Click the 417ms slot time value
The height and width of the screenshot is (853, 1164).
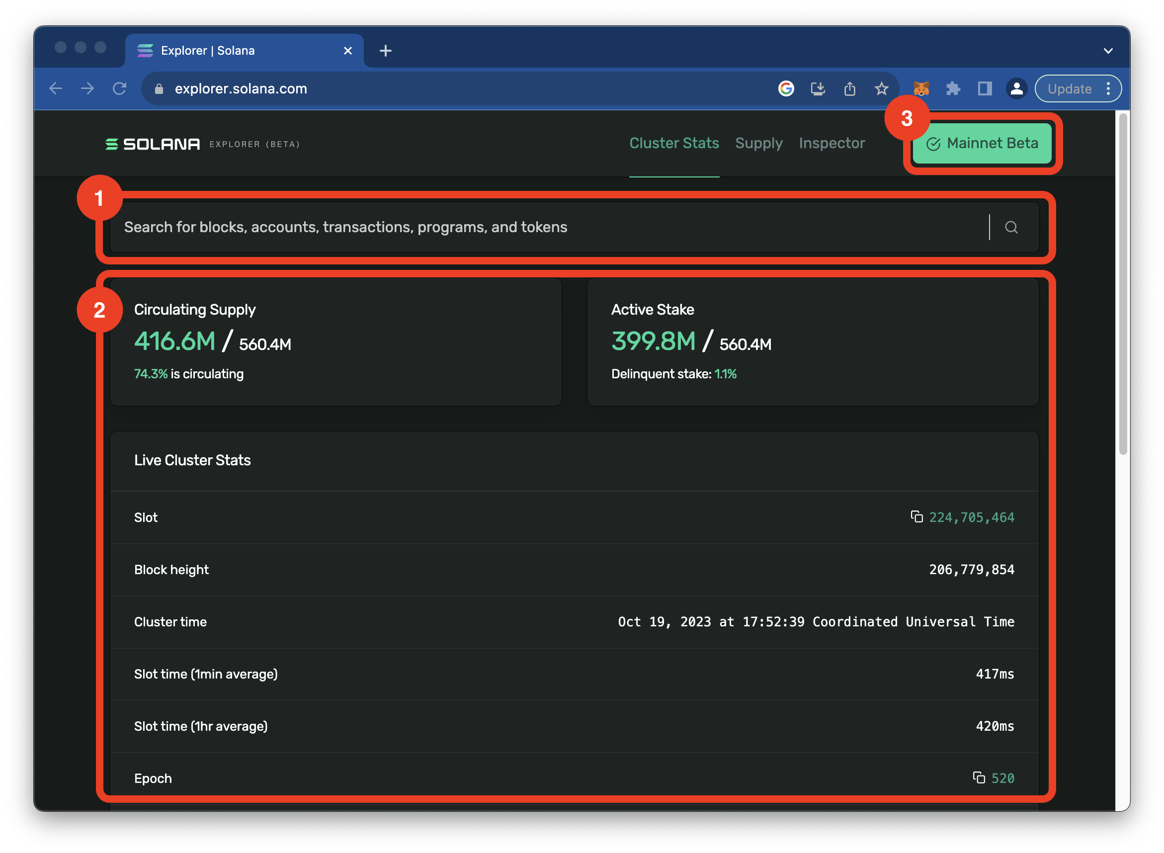pos(995,674)
